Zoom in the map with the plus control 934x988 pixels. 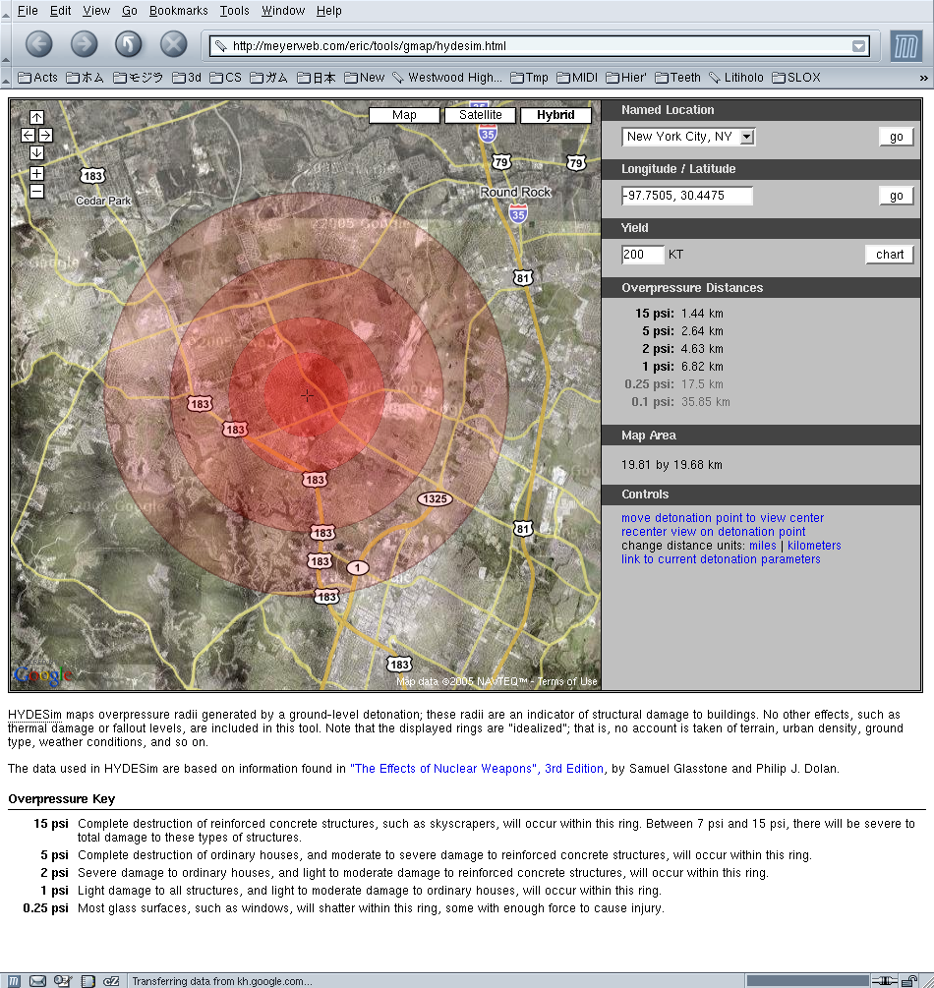[x=36, y=173]
